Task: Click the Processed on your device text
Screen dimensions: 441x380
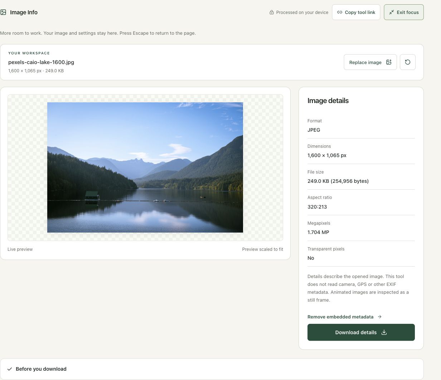Action: coord(302,12)
